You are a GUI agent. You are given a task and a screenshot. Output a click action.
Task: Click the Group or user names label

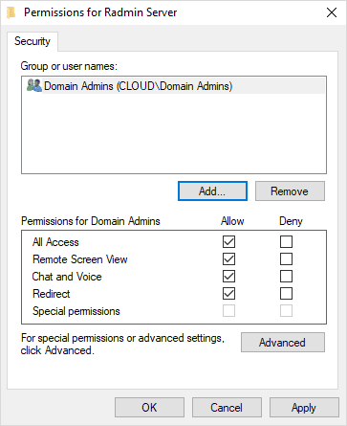point(69,66)
